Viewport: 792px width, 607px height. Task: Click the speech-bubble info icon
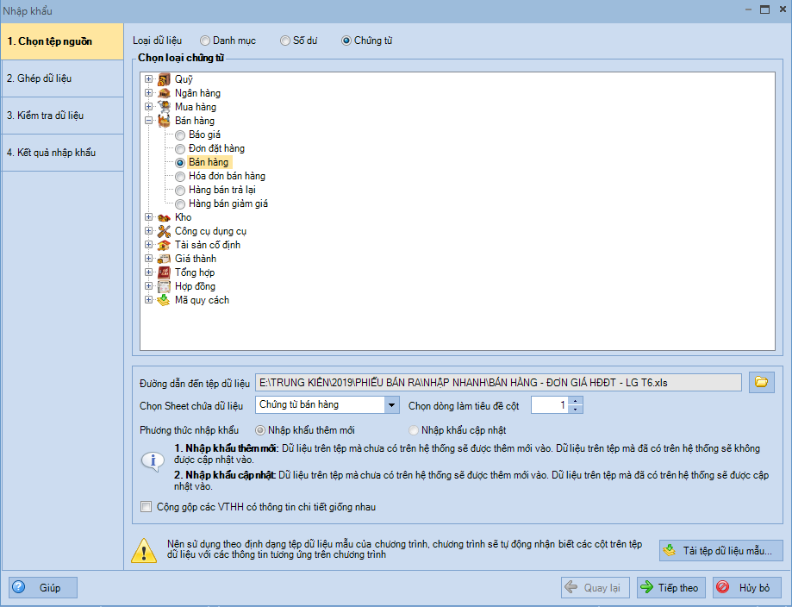pyautogui.click(x=153, y=461)
